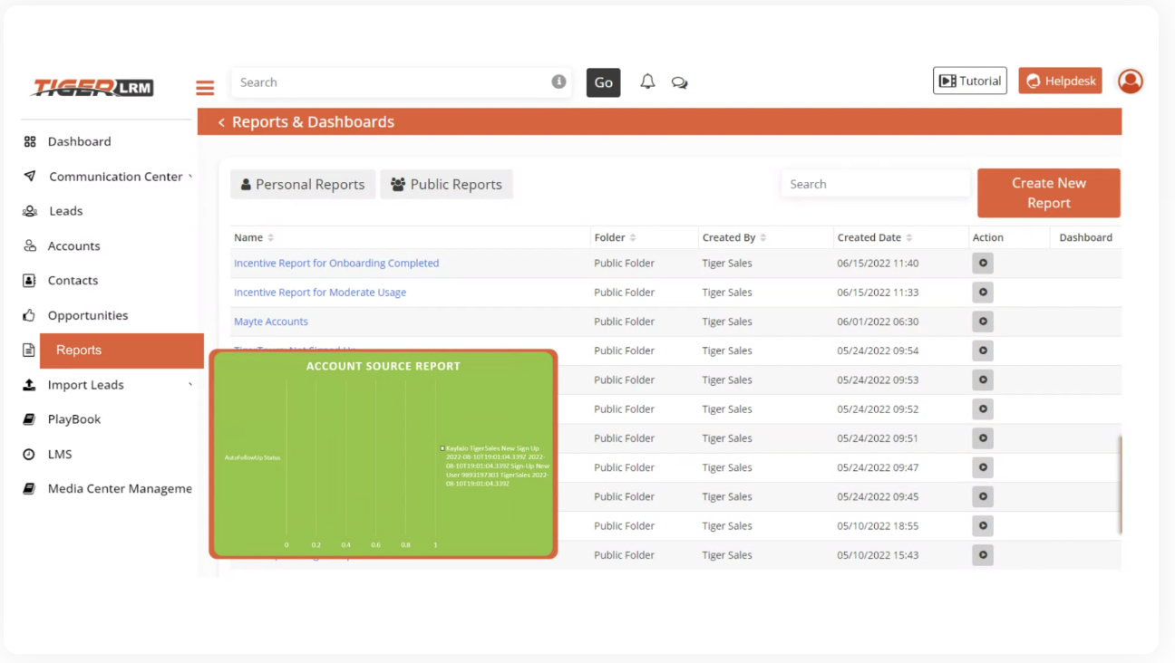Open the notifications bell icon

point(647,82)
